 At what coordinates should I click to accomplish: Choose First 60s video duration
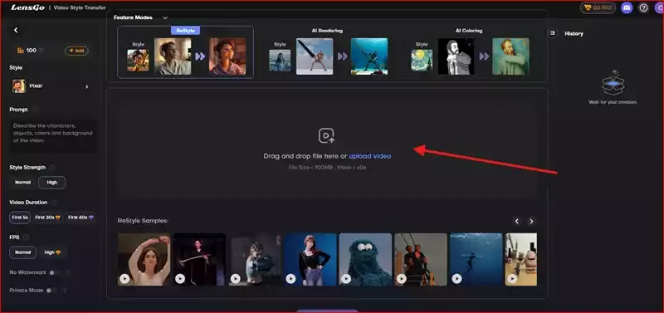[81, 218]
